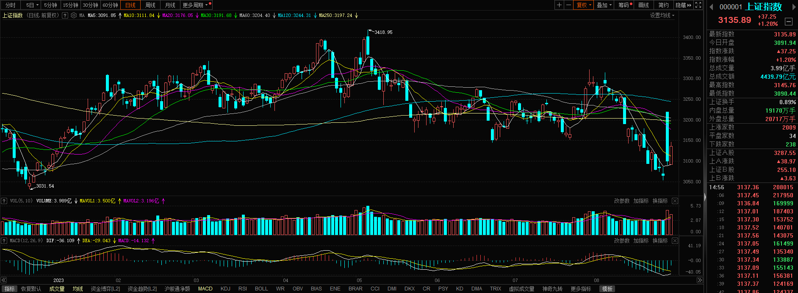Close the MACD indicator panel with X icon
This screenshot has height=293, width=798.
[x=675, y=240]
